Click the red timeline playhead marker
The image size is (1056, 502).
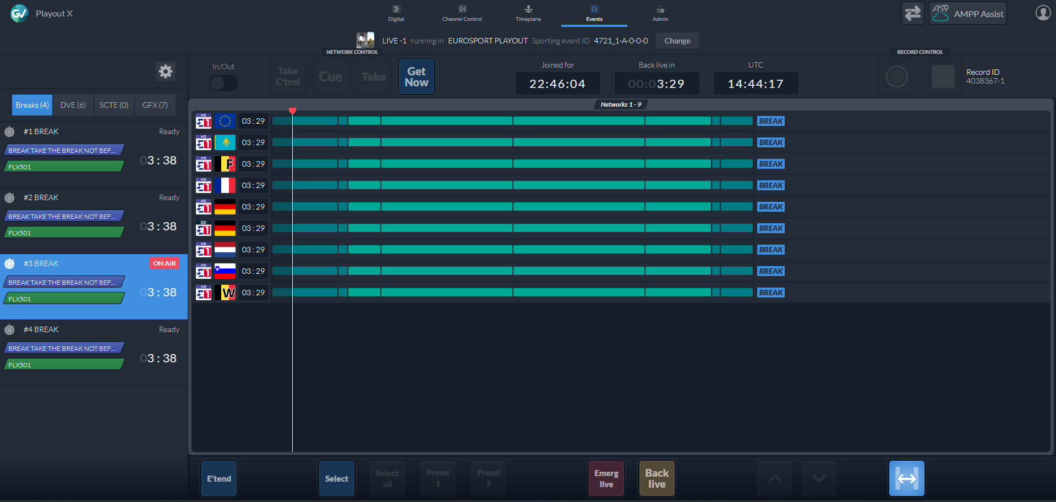click(x=292, y=111)
